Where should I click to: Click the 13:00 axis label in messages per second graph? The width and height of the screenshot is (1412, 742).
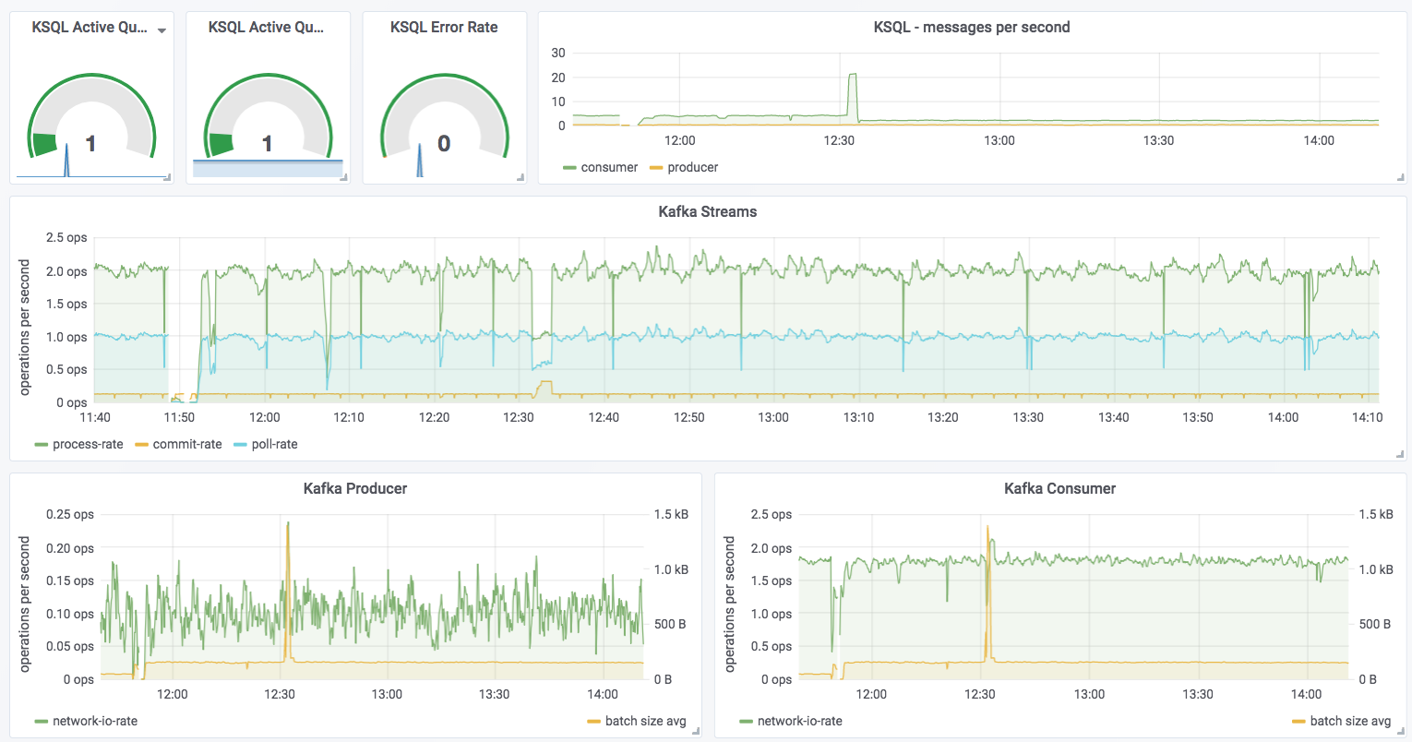tap(999, 141)
